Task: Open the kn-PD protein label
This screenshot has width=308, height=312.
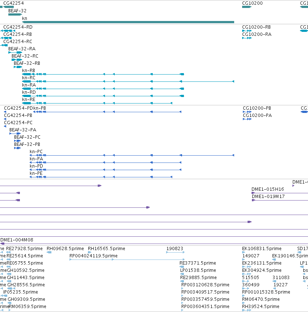Action: coord(37,166)
